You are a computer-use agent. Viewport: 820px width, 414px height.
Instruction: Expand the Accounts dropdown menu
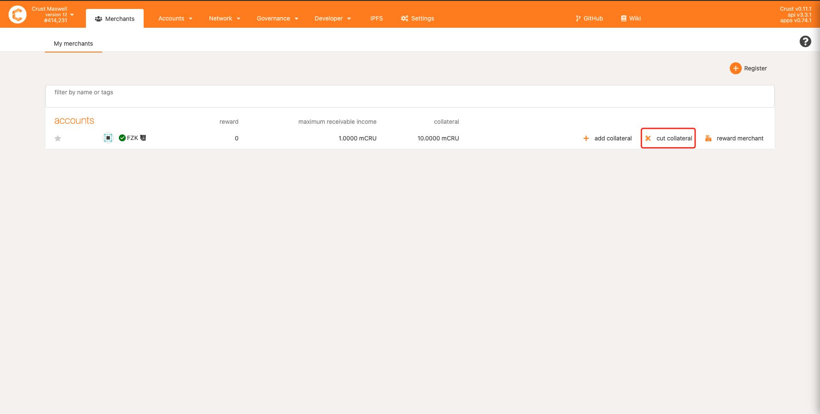tap(175, 18)
